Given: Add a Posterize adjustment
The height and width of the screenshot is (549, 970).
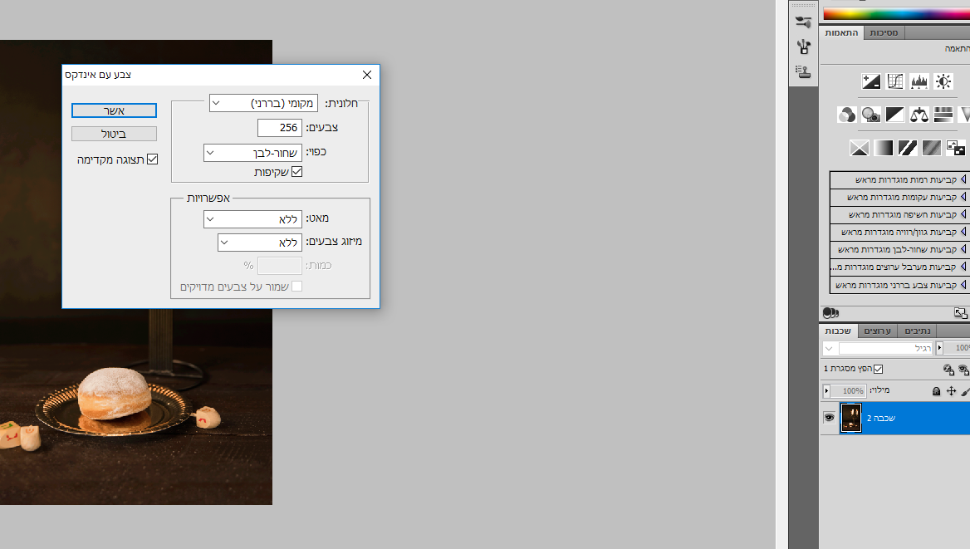Looking at the screenshot, I should 932,148.
